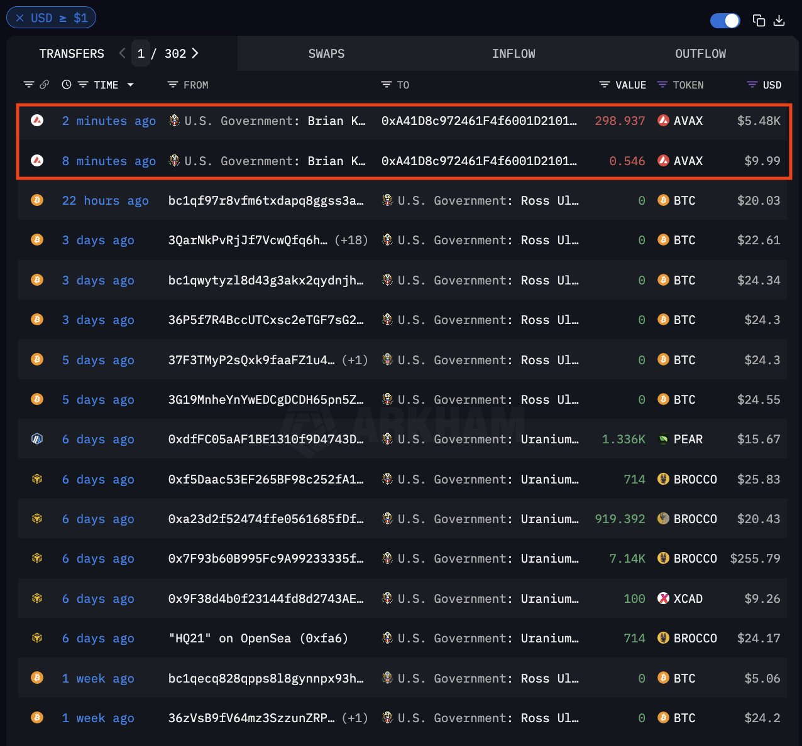Click the clock icon beside TIME
Screen dimensions: 802x746
coord(67,85)
